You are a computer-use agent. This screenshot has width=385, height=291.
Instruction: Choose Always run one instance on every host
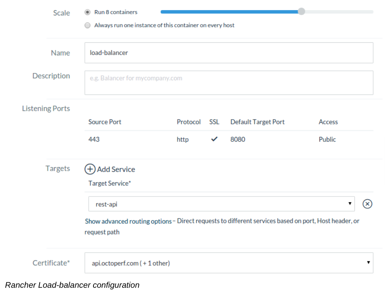[87, 25]
